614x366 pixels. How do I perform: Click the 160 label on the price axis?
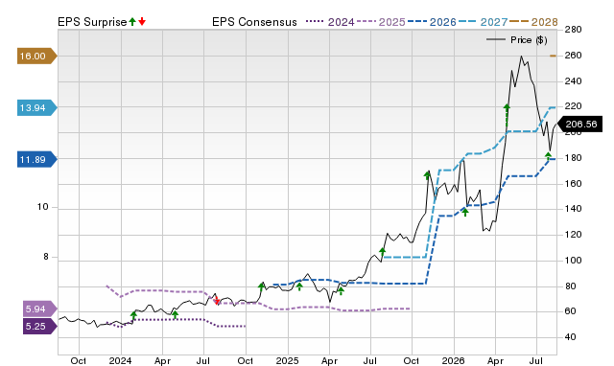[x=574, y=183]
